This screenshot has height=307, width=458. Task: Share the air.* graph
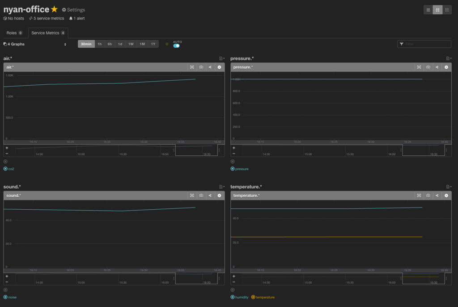coord(210,67)
